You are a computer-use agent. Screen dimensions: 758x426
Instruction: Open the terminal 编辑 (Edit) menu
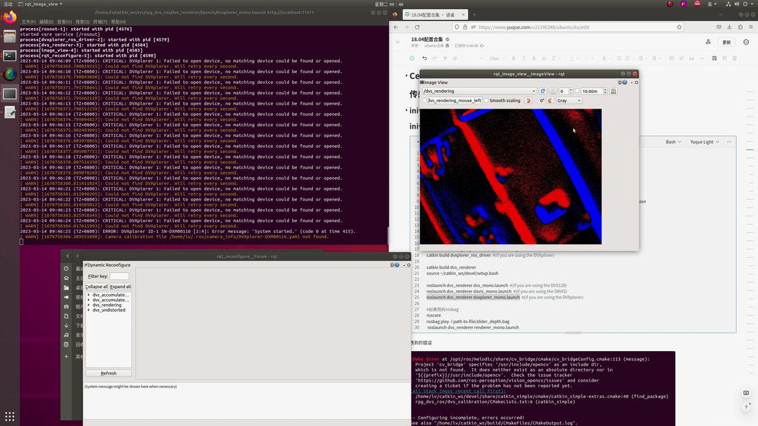46,22
